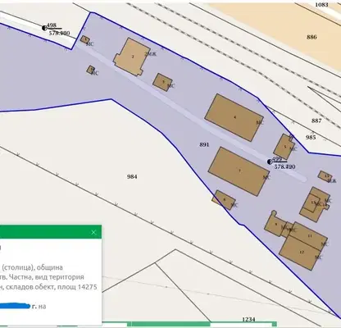Select building numbered 11
The height and width of the screenshot is (328, 341).
click(x=308, y=236)
